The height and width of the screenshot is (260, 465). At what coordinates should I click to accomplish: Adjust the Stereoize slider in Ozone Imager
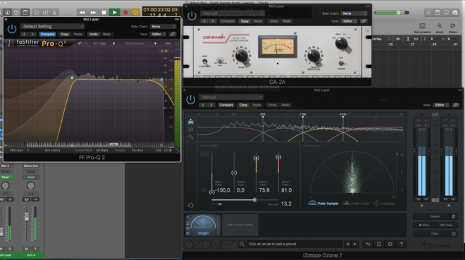pos(254,200)
